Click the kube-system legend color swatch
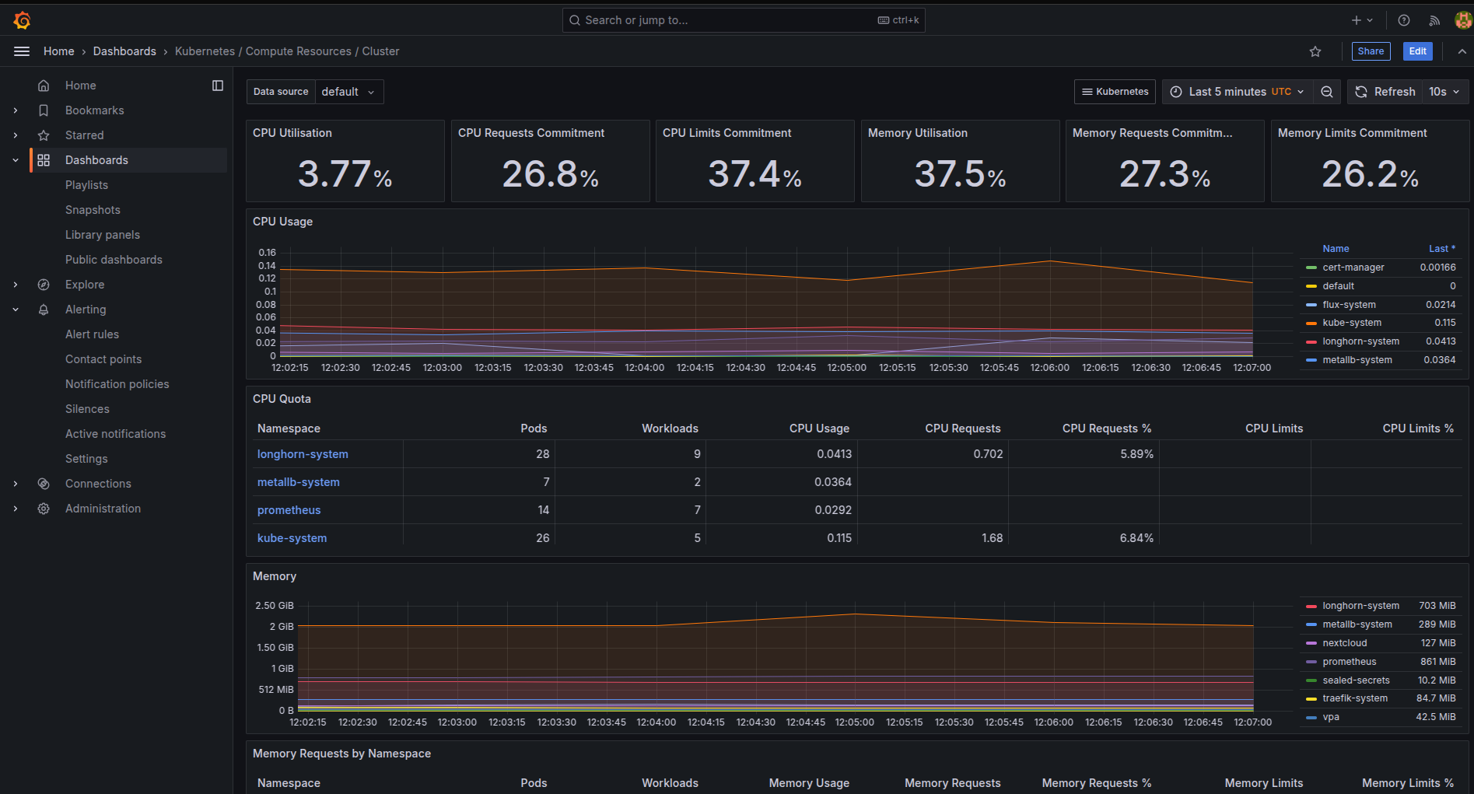Screen dimensions: 1474x794 [1311, 323]
